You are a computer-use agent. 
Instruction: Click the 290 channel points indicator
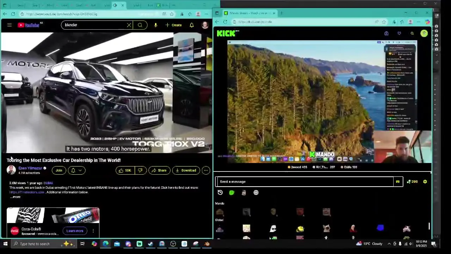point(412,182)
